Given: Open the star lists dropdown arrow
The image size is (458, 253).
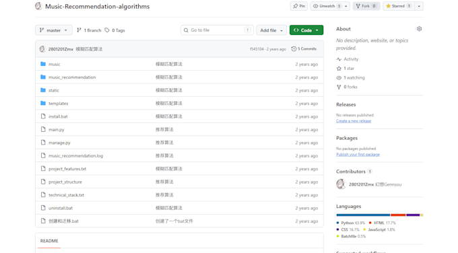Looking at the screenshot, I should click(x=419, y=6).
